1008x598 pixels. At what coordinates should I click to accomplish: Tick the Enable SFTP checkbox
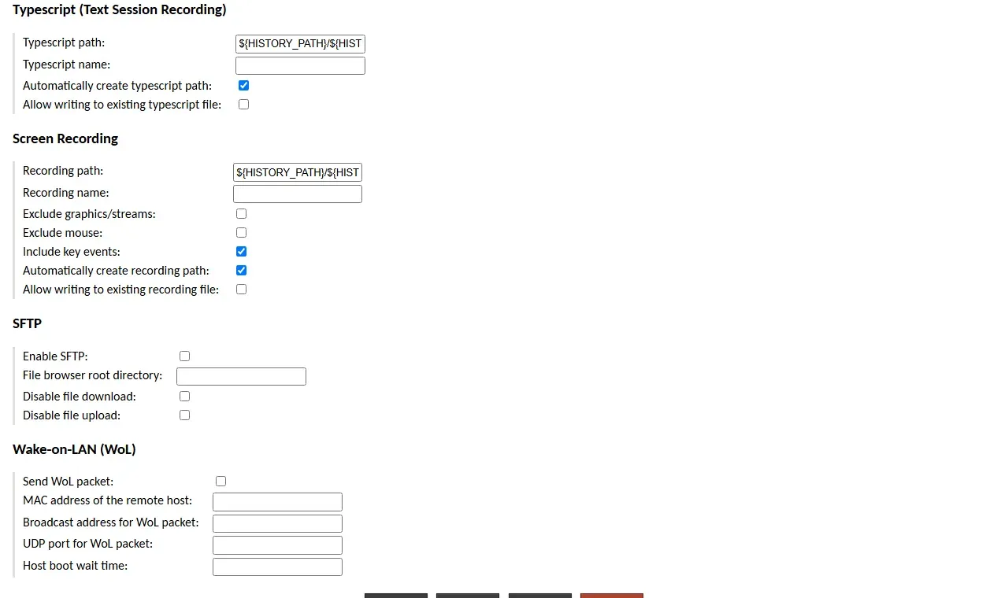coord(184,356)
